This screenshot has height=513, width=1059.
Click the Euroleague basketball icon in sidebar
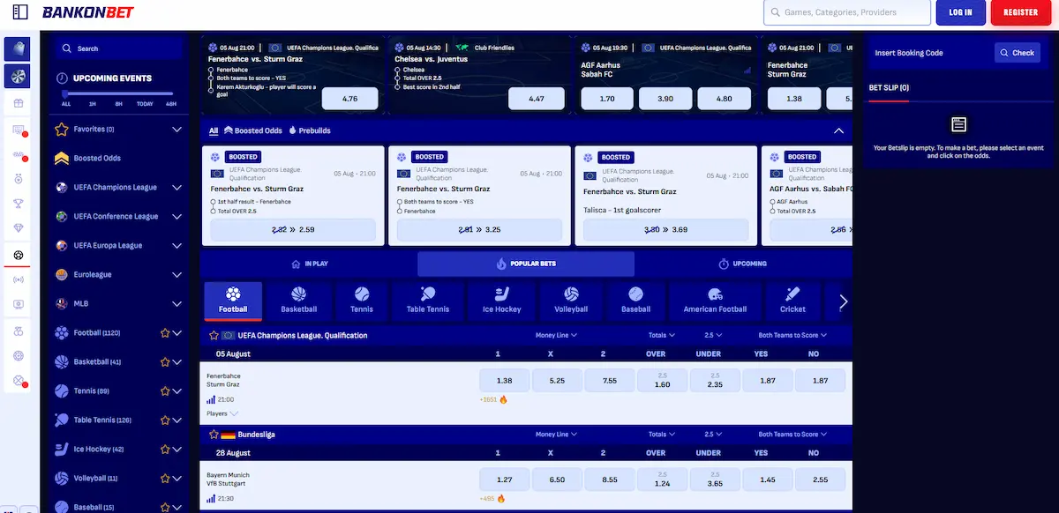click(x=62, y=275)
